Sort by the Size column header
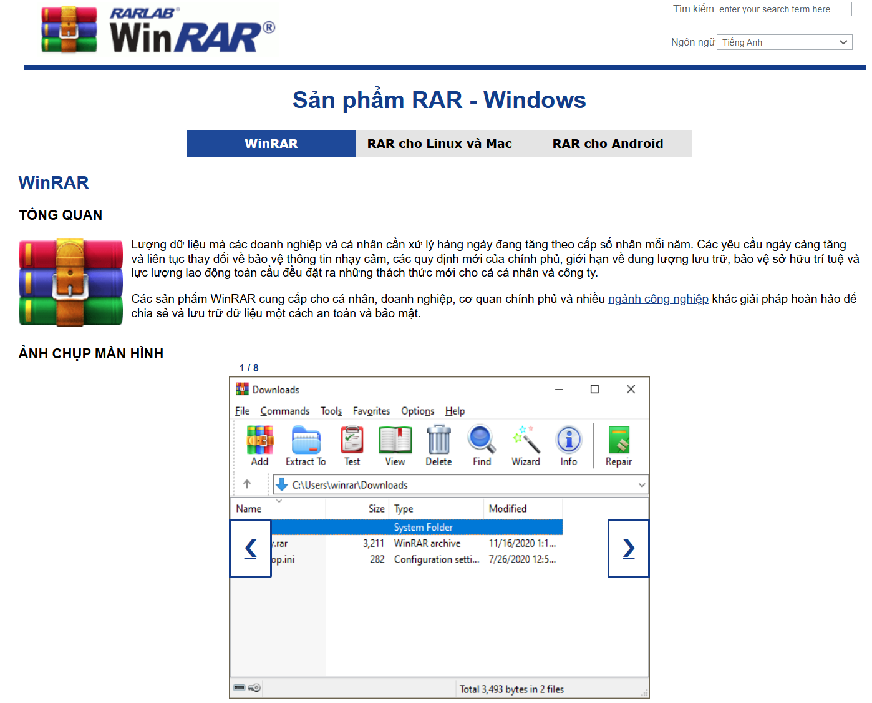The image size is (872, 703). click(357, 509)
